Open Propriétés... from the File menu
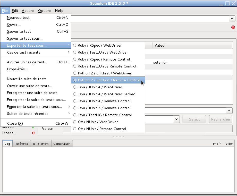The image size is (237, 196). 36,69
